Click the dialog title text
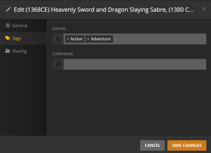 pyautogui.click(x=103, y=10)
